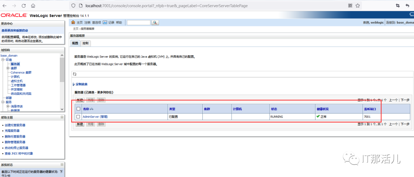The width and height of the screenshot is (414, 177).
Task: Expand the 集群 tree node
Action: (8, 68)
